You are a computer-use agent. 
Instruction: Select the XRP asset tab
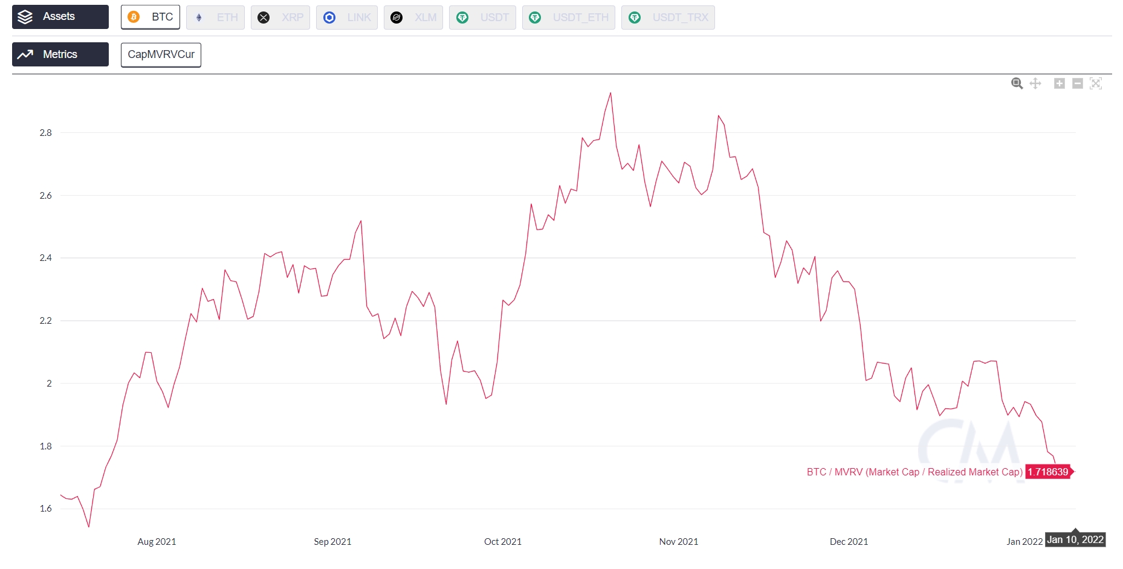pyautogui.click(x=280, y=18)
